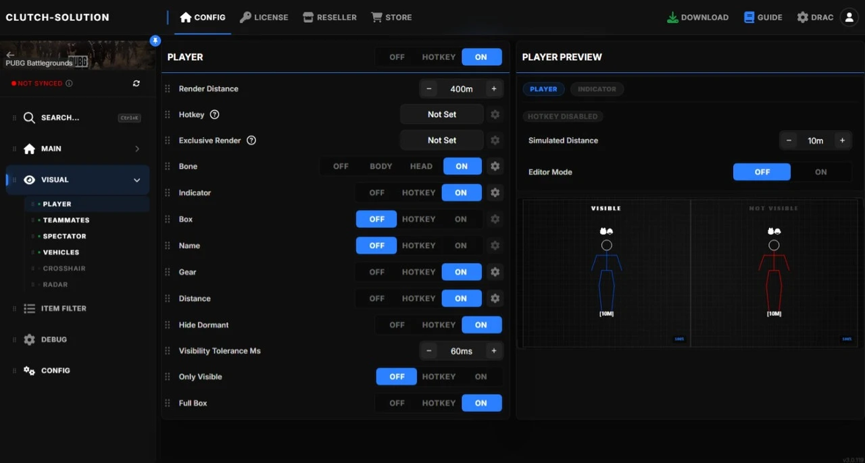The height and width of the screenshot is (463, 865).
Task: Set Bone to HEAD mode
Action: 421,166
